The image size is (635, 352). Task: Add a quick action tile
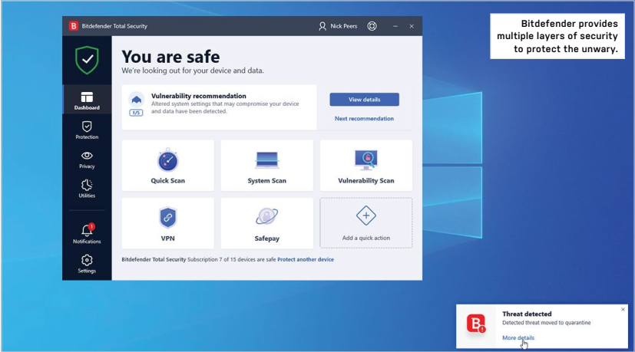pyautogui.click(x=366, y=223)
